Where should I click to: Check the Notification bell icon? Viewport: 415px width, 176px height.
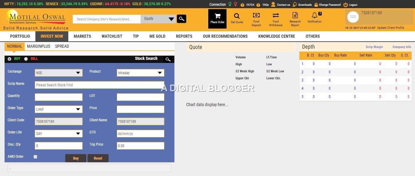click(314, 16)
